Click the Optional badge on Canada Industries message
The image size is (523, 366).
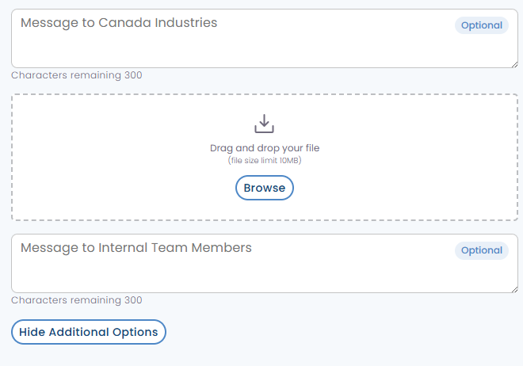click(482, 25)
